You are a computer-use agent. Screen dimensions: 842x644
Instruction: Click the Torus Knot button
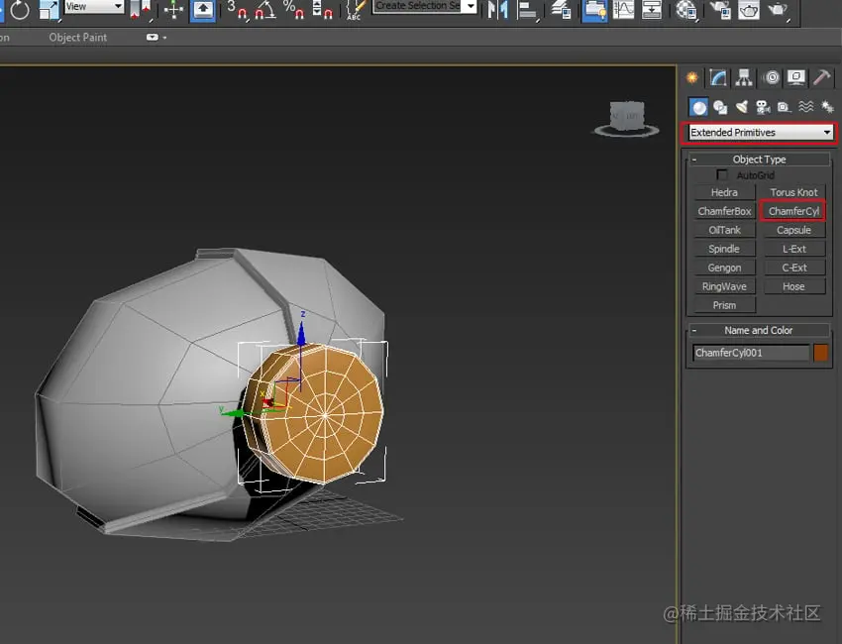tap(793, 192)
